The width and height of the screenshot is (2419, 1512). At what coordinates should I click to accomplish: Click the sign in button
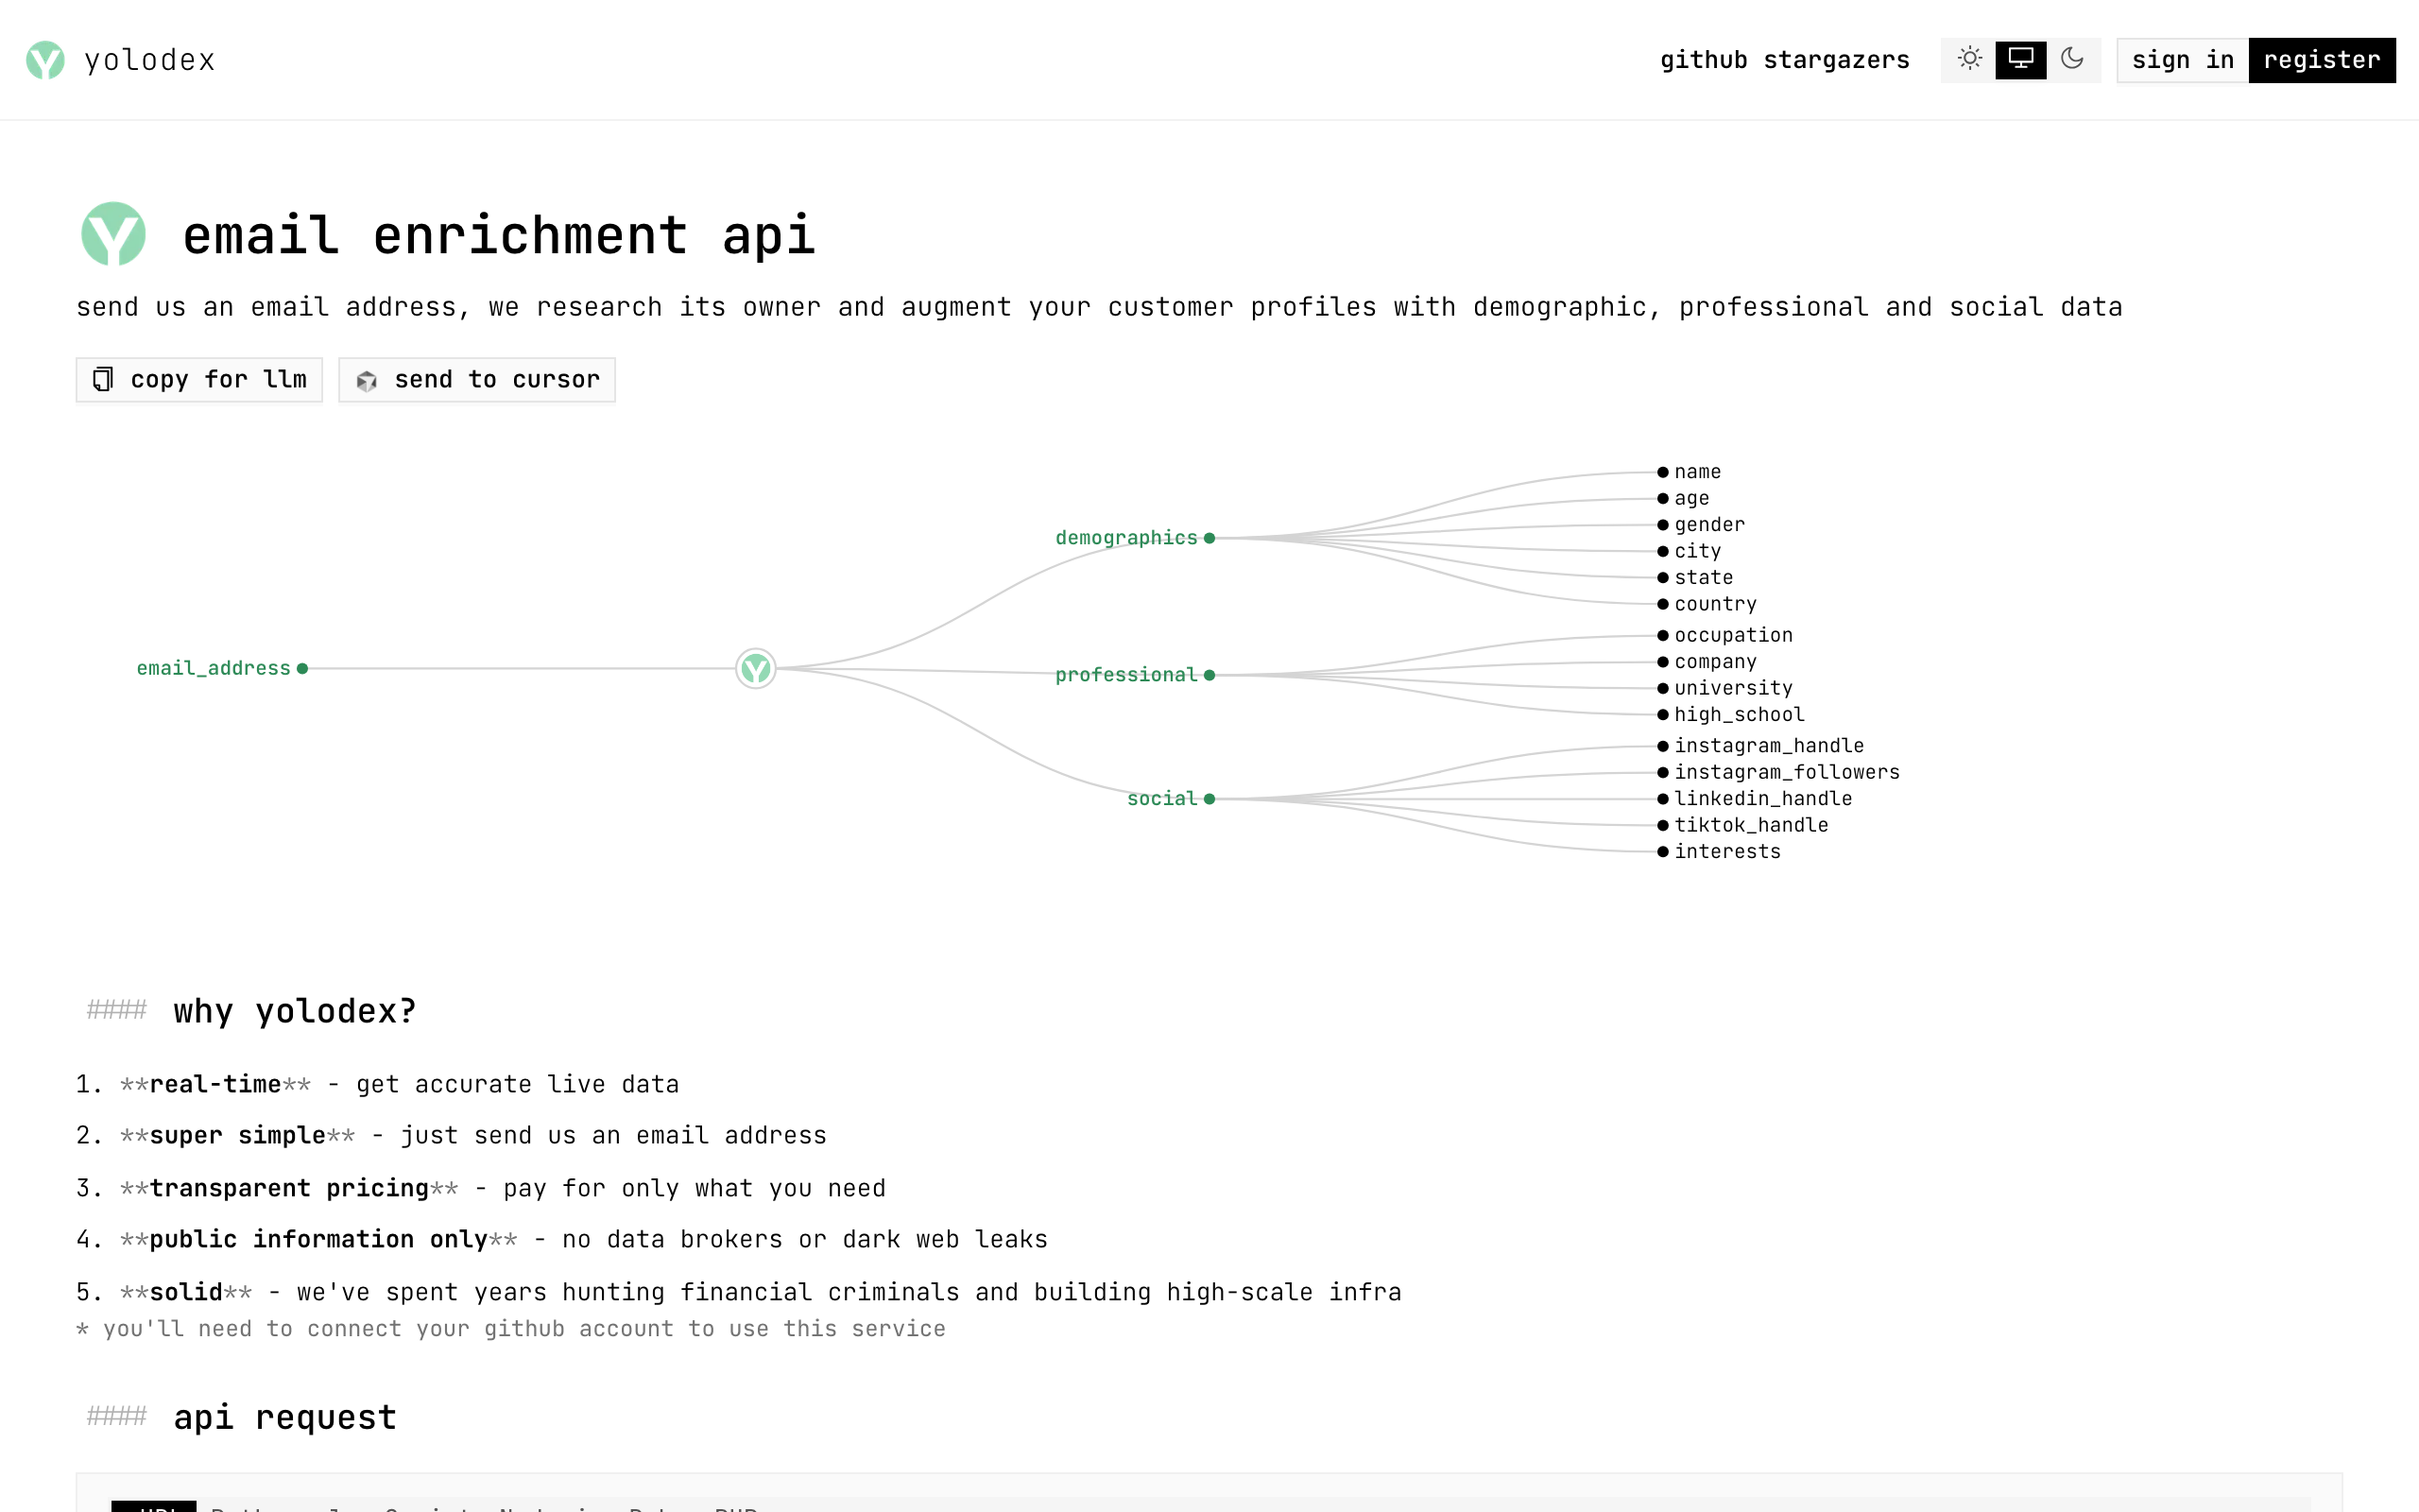tap(2182, 60)
